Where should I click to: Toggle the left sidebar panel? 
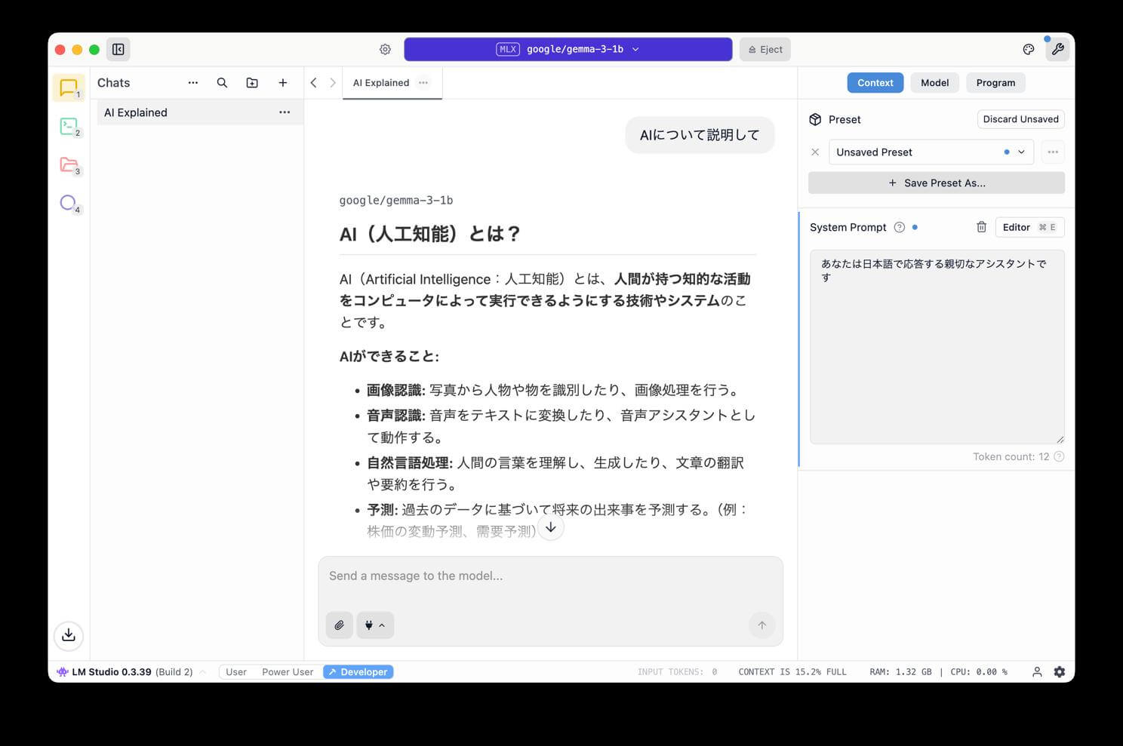point(118,50)
